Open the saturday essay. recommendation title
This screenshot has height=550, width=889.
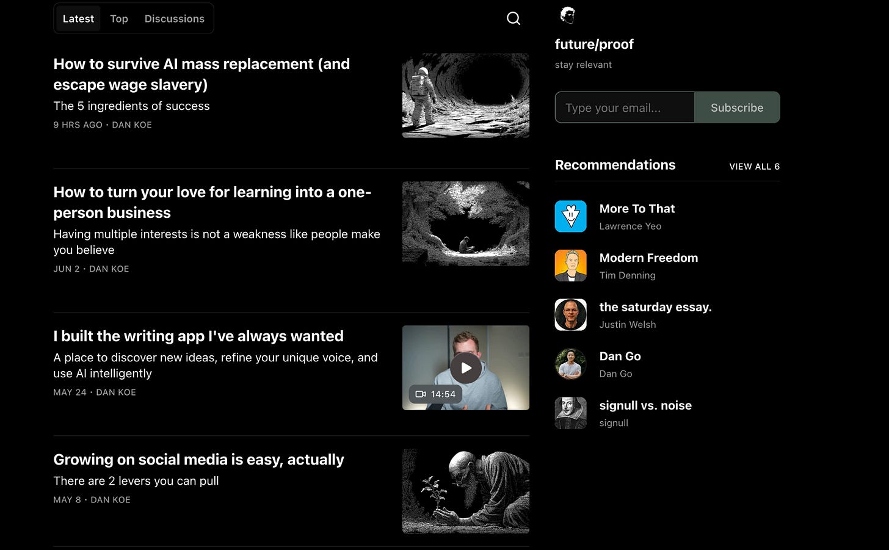point(655,307)
